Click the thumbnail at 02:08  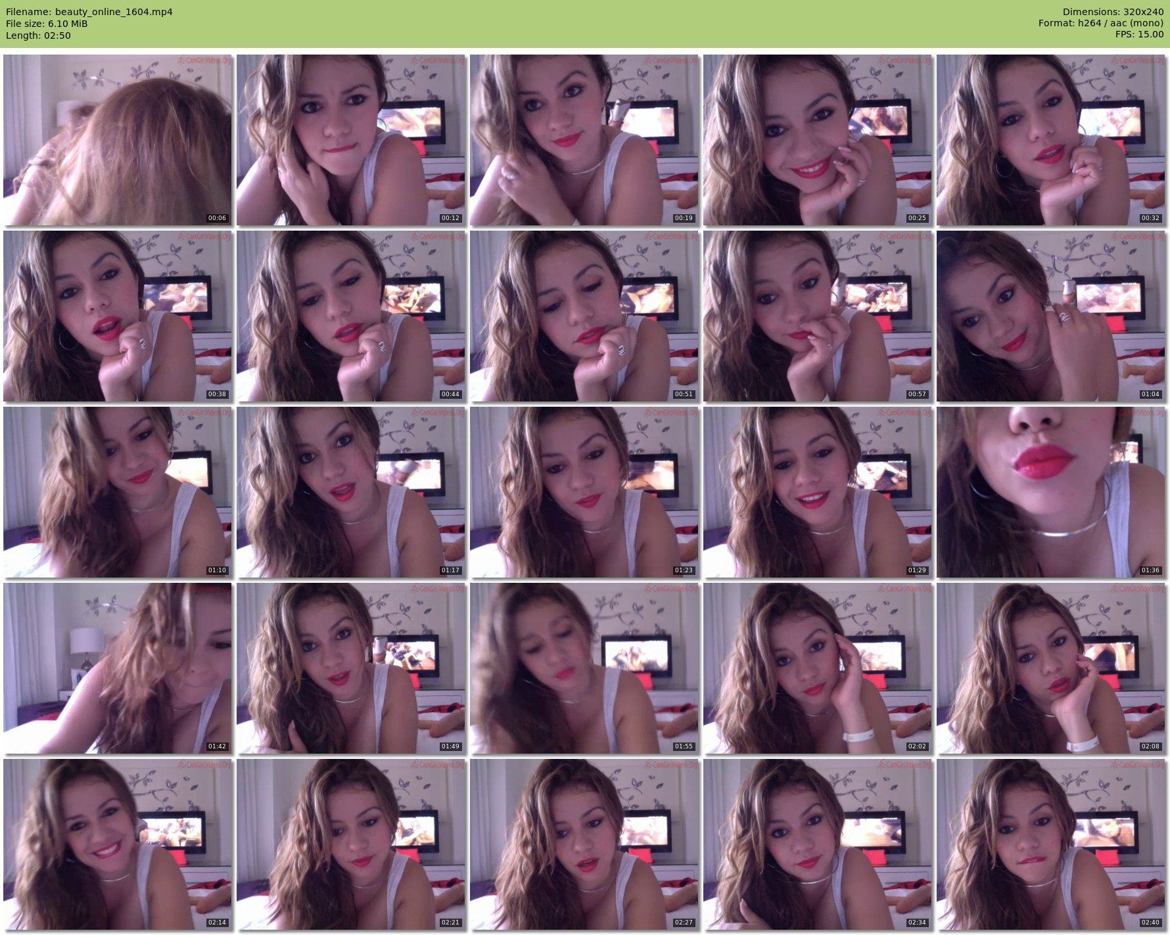pyautogui.click(x=1051, y=668)
